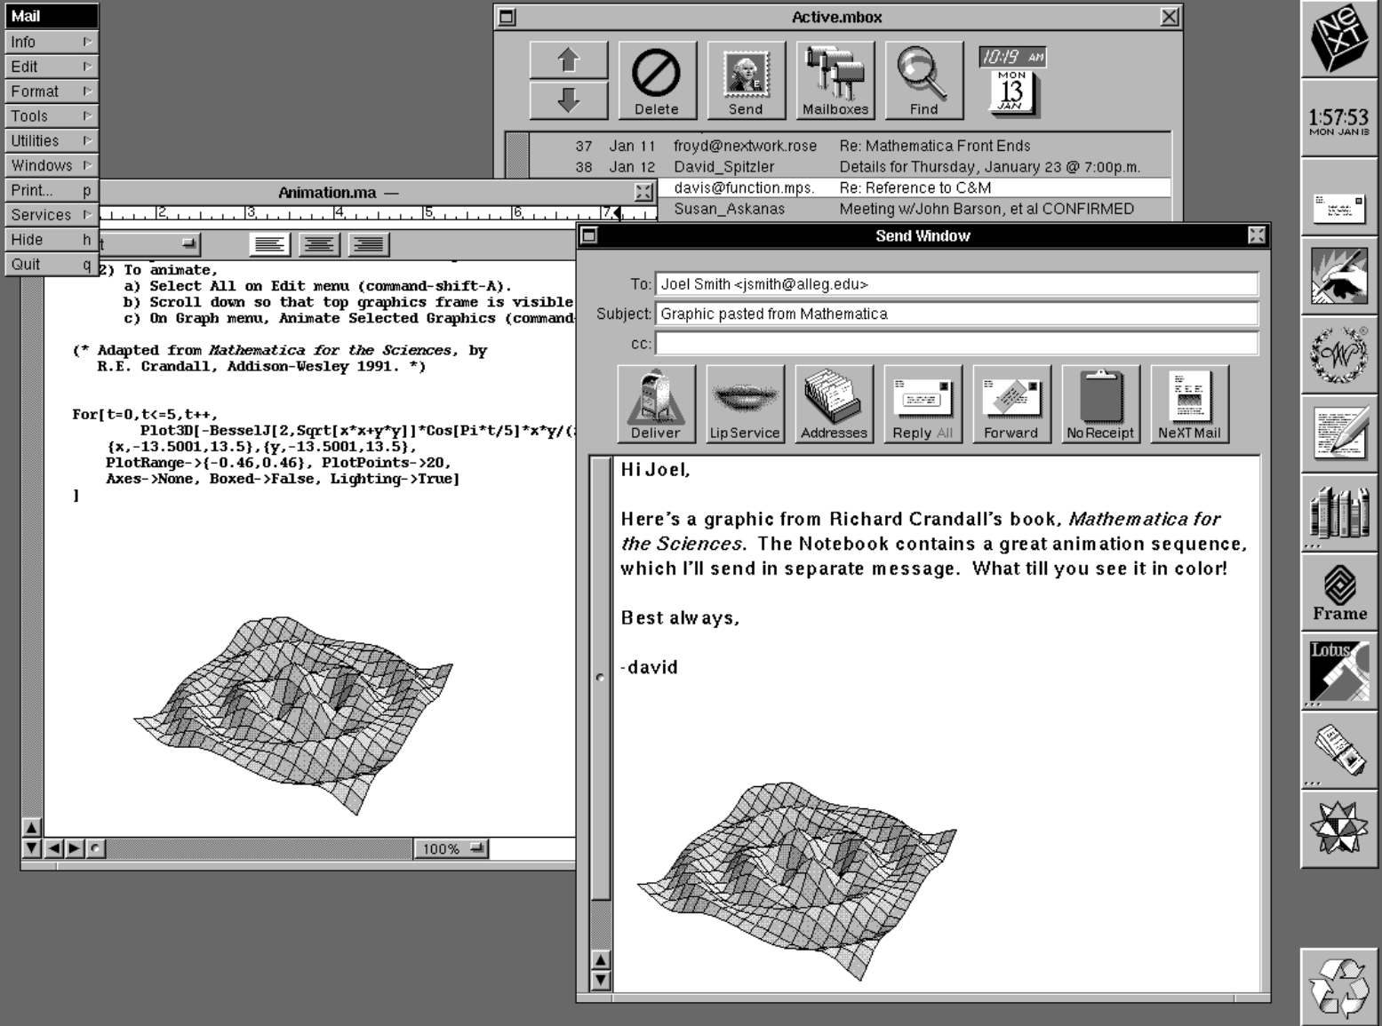Click the Find magnifier icon
This screenshot has width=1382, height=1026.
point(923,80)
